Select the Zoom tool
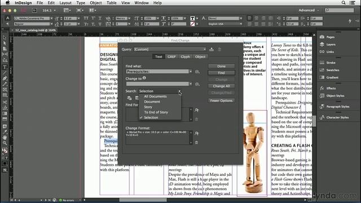Screen dimensions: 361x203 click(5, 143)
